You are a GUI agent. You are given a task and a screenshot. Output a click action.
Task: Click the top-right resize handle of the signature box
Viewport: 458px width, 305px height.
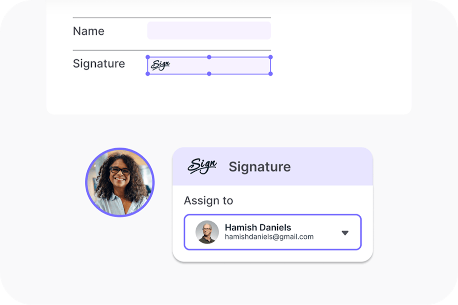271,57
